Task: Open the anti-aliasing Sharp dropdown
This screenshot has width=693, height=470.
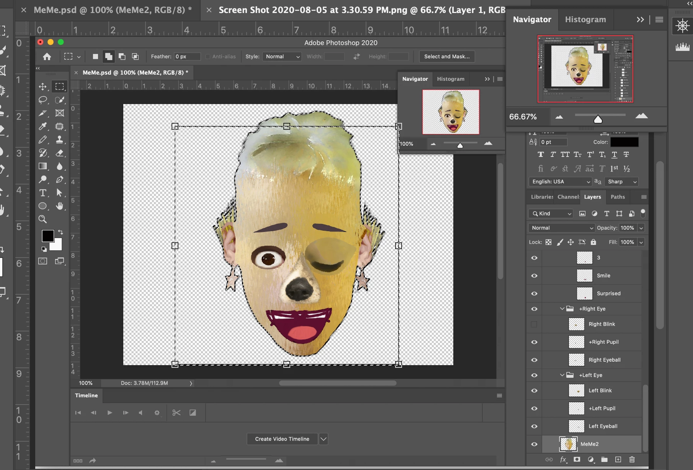Action: (622, 182)
